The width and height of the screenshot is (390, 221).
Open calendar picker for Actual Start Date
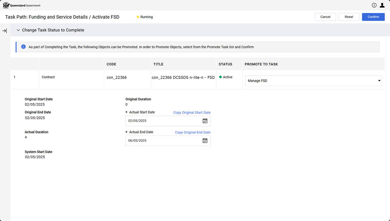[x=205, y=121]
